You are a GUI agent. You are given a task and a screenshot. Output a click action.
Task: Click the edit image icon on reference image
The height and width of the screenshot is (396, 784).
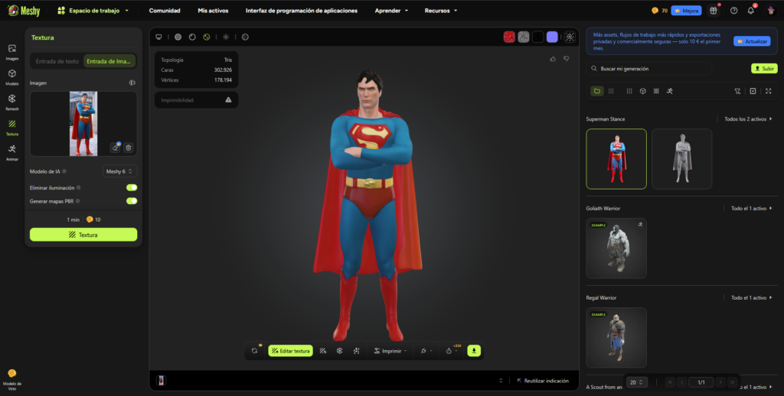click(116, 148)
